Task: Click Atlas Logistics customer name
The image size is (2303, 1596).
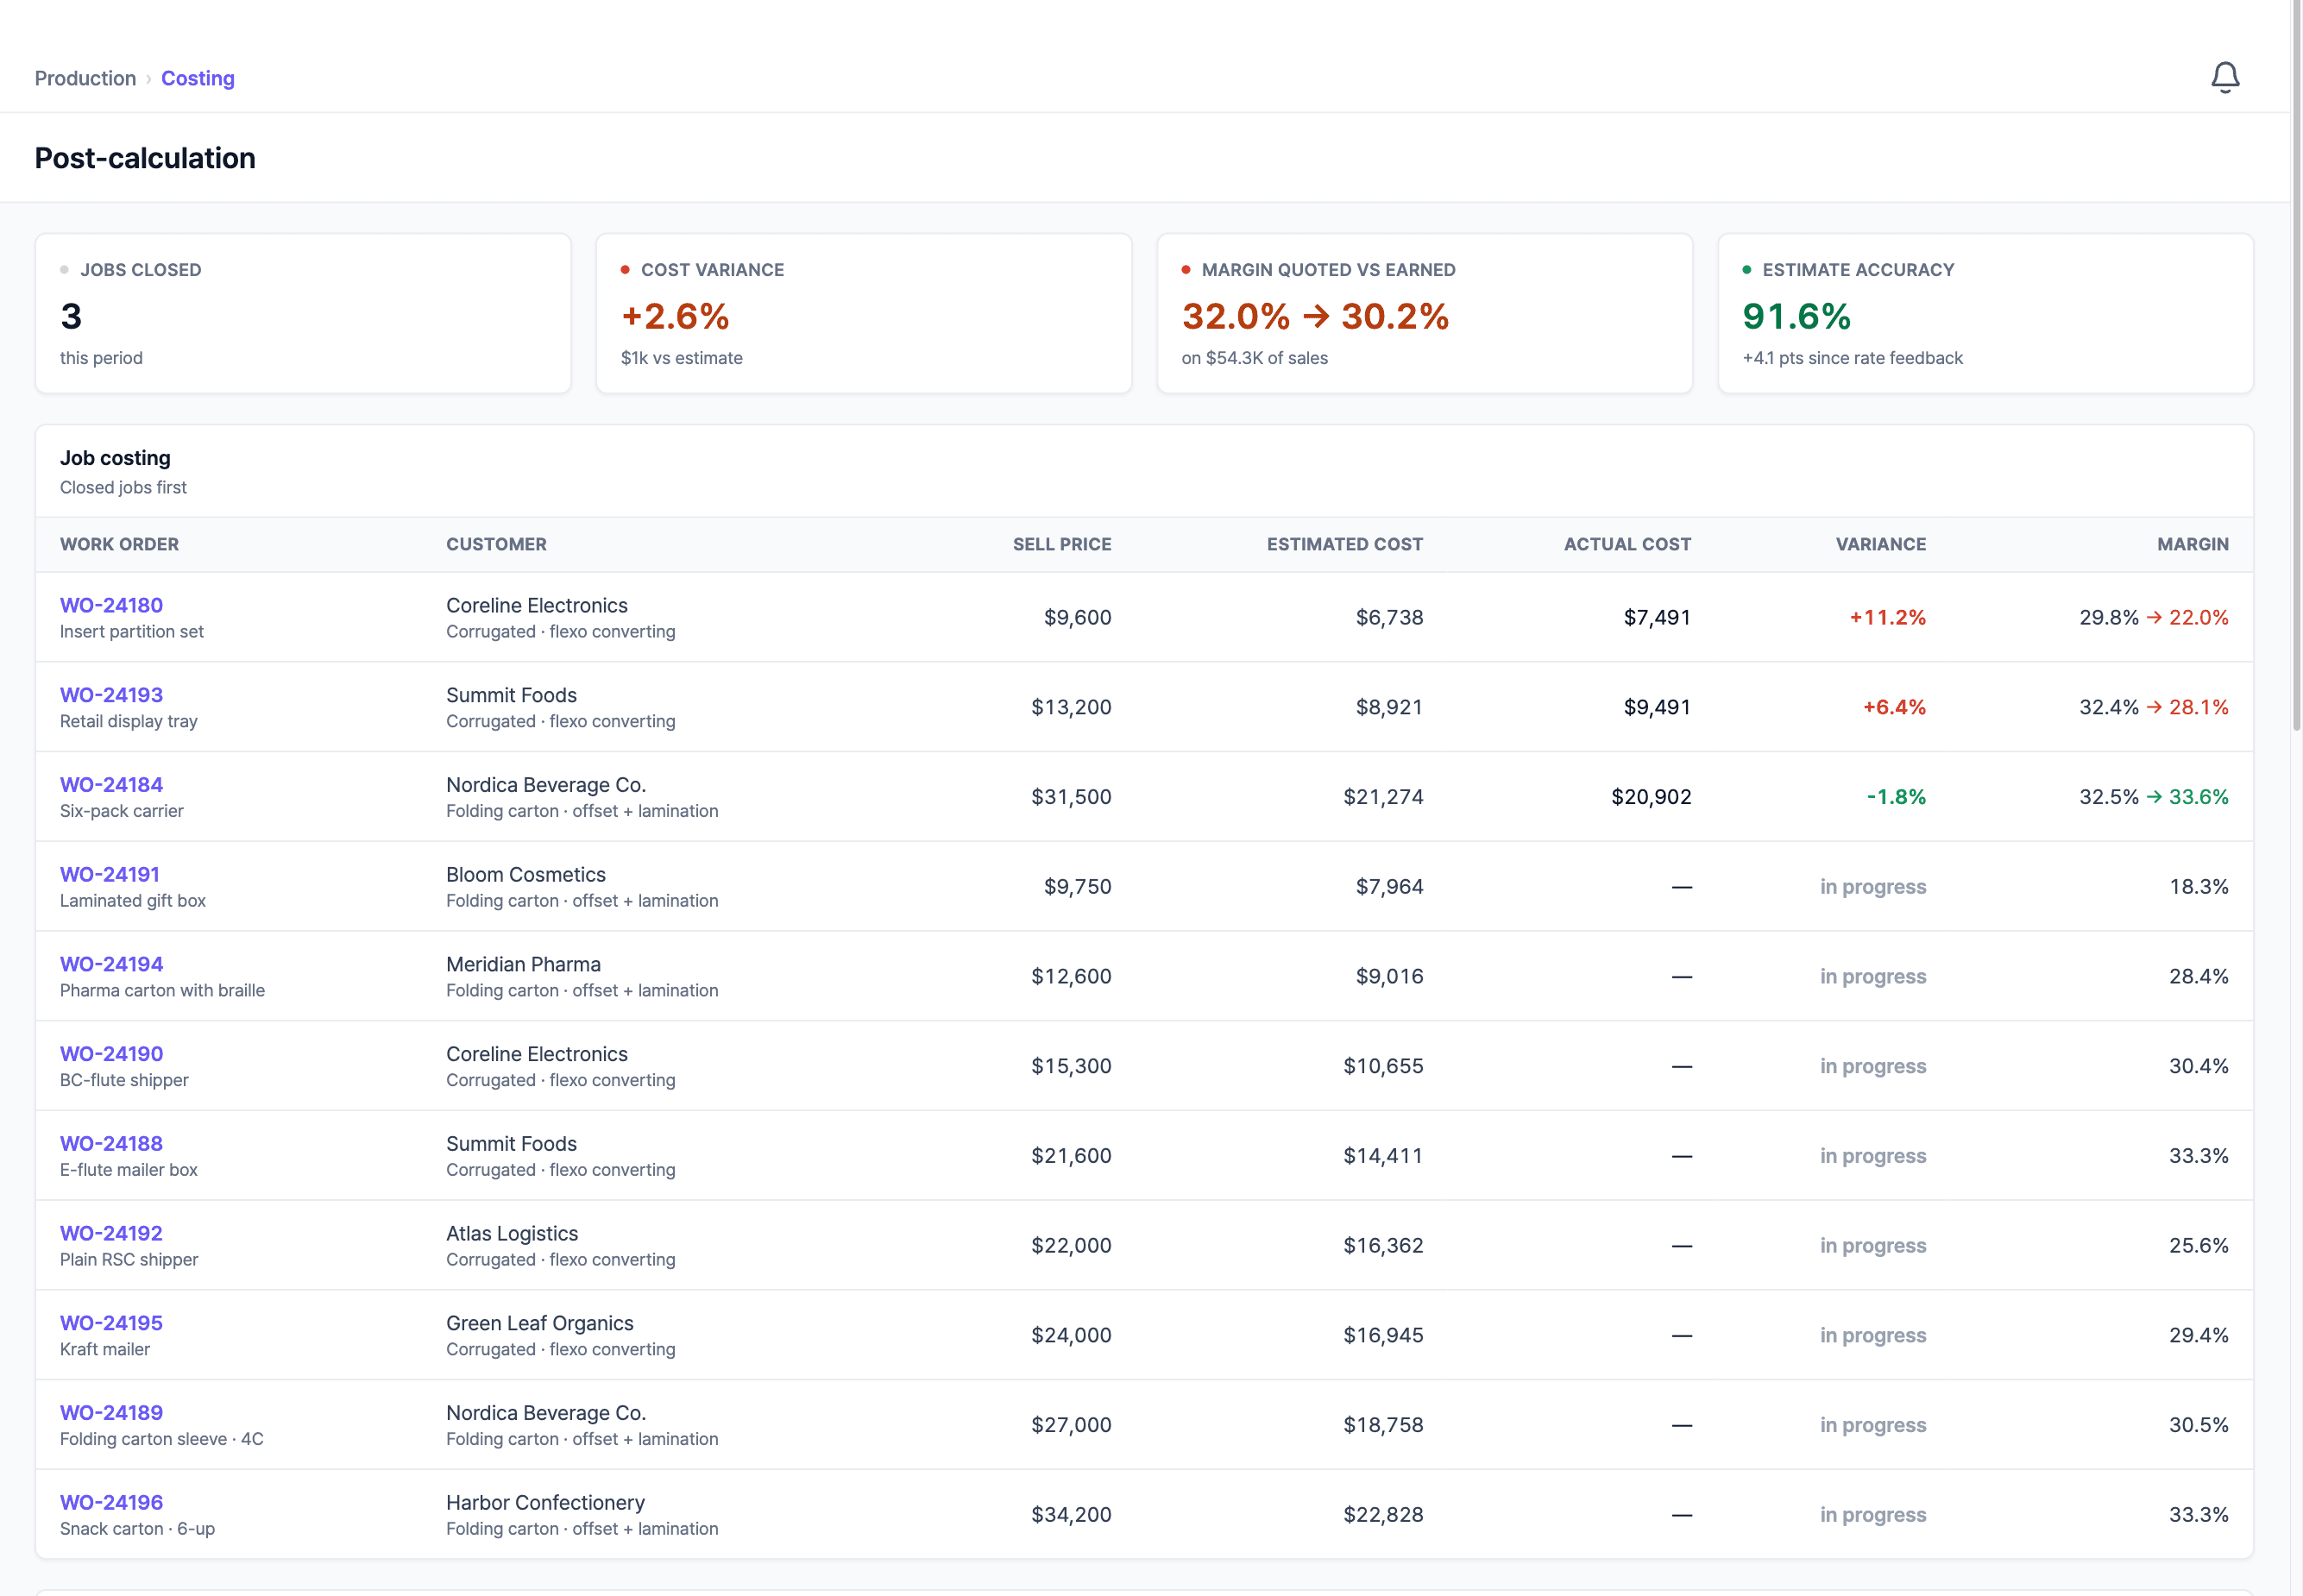Action: pos(512,1233)
